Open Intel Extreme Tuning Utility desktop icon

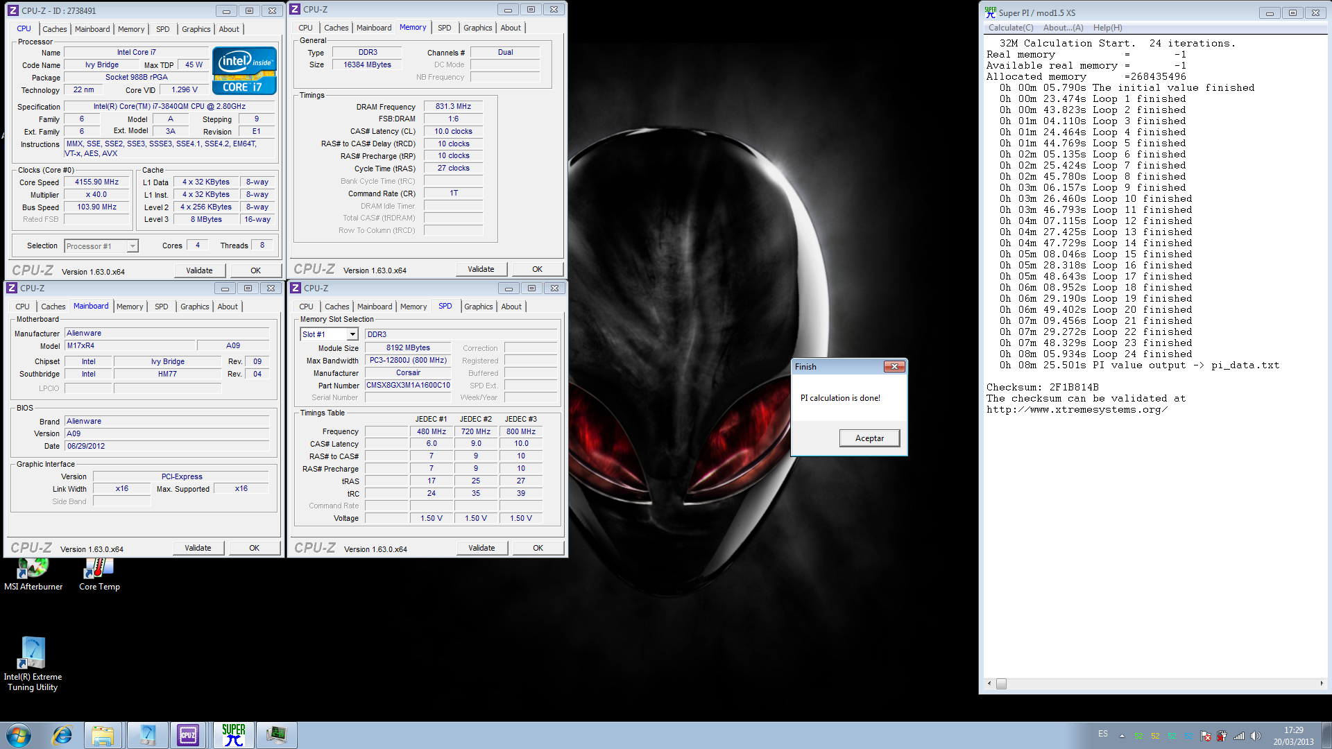33,664
